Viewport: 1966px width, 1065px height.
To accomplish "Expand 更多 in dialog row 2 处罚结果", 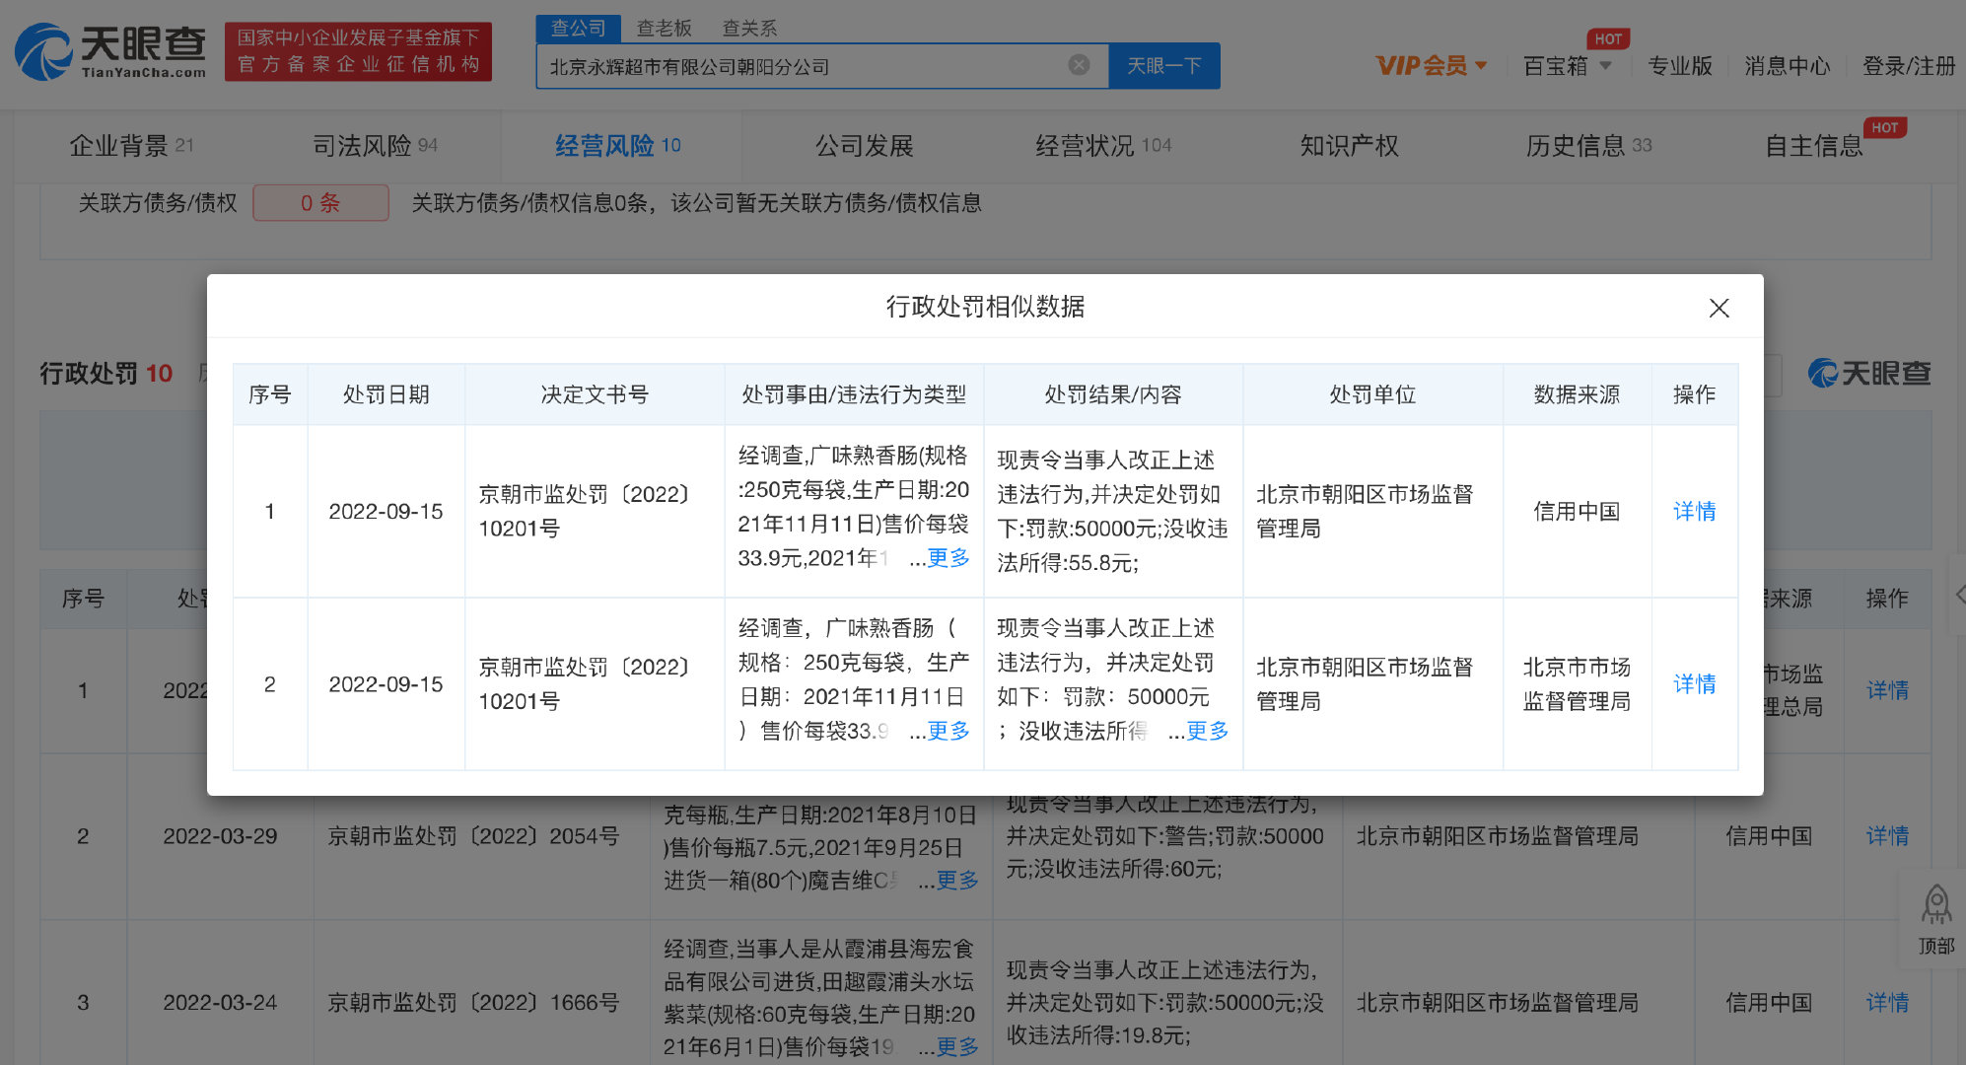I will 1208,731.
